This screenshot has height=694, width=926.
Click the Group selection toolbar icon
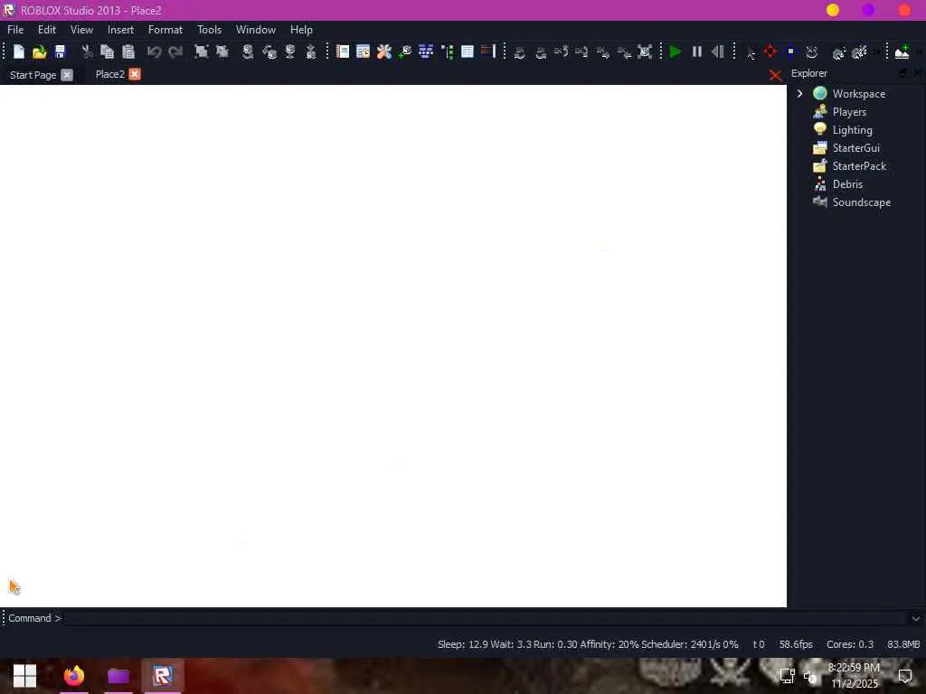(x=202, y=52)
